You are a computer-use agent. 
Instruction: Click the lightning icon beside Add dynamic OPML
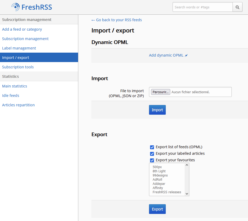coord(186,56)
